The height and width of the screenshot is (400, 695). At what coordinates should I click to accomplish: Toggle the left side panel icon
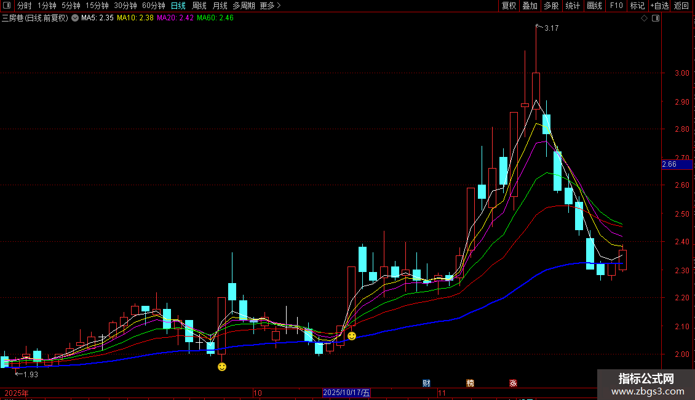[x=7, y=6]
